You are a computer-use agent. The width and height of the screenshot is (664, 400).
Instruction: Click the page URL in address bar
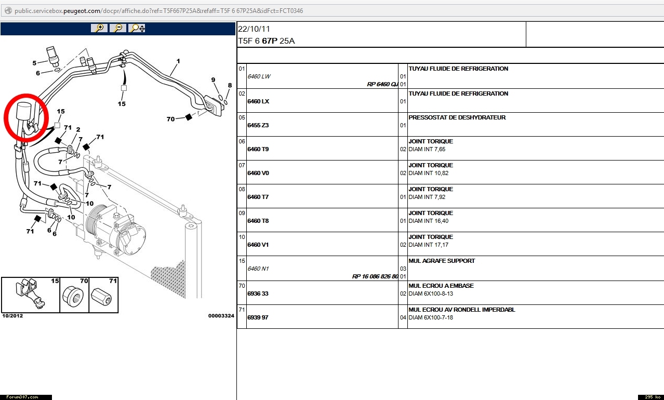point(158,10)
